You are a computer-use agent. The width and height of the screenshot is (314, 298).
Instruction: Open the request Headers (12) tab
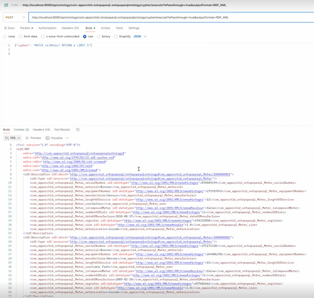70,28
